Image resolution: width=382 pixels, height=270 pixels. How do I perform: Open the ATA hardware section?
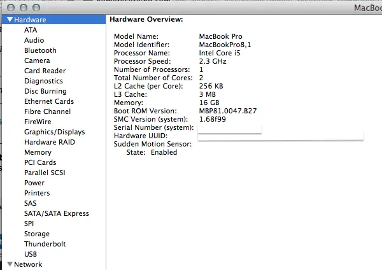tap(31, 30)
